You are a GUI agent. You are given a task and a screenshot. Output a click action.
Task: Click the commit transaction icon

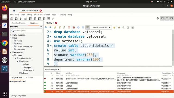pos(78,27)
